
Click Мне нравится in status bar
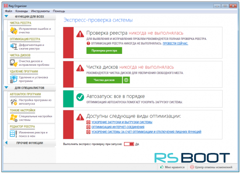click(x=174, y=167)
